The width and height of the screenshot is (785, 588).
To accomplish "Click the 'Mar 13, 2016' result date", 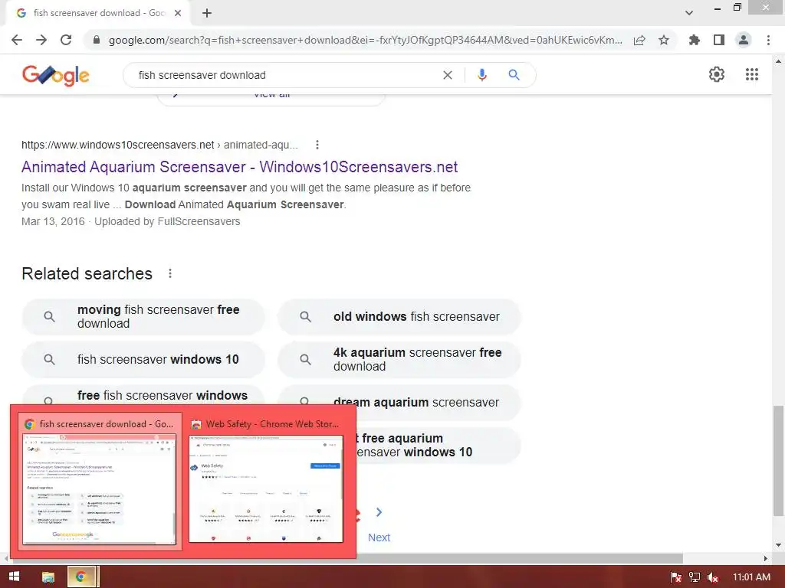I will tap(53, 221).
